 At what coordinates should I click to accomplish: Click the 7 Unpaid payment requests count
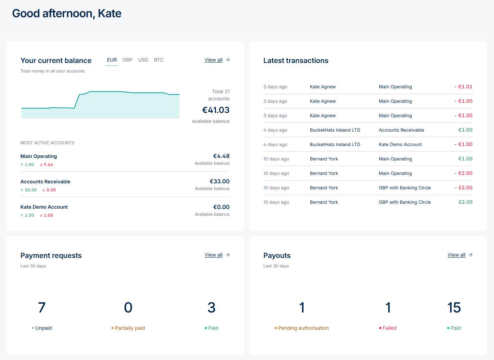click(x=42, y=308)
